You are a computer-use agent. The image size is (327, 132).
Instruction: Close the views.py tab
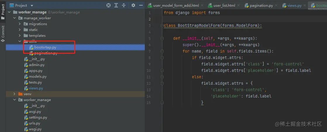305,6
